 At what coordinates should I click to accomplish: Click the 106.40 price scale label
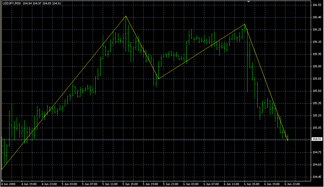click(317, 17)
